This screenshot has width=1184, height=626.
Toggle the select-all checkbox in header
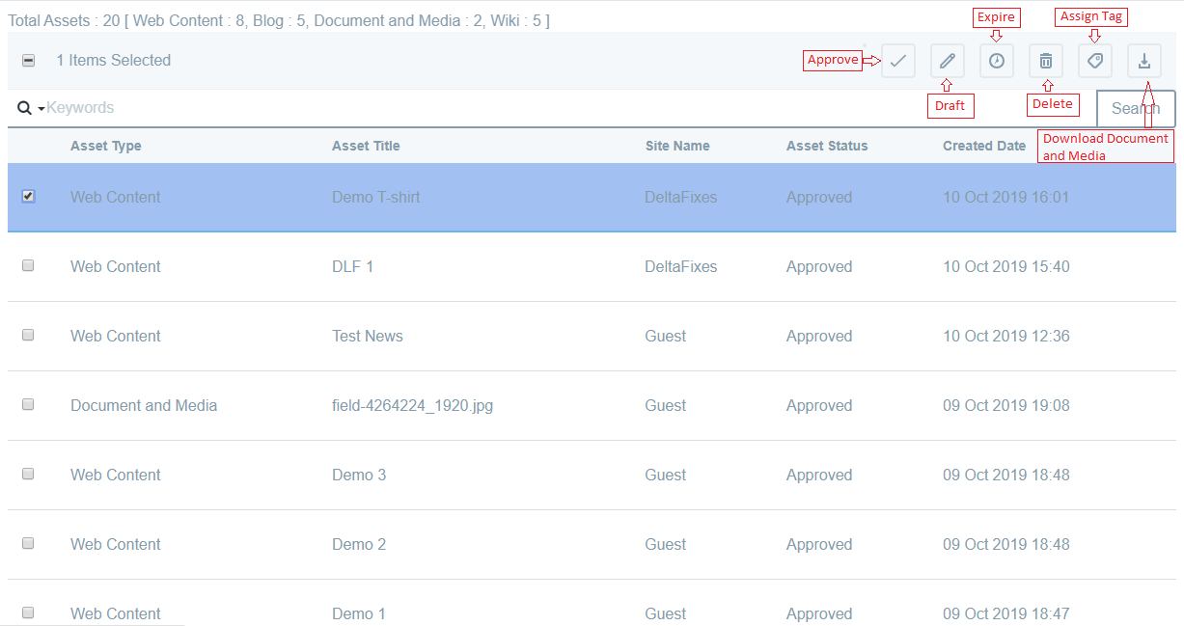pyautogui.click(x=28, y=60)
